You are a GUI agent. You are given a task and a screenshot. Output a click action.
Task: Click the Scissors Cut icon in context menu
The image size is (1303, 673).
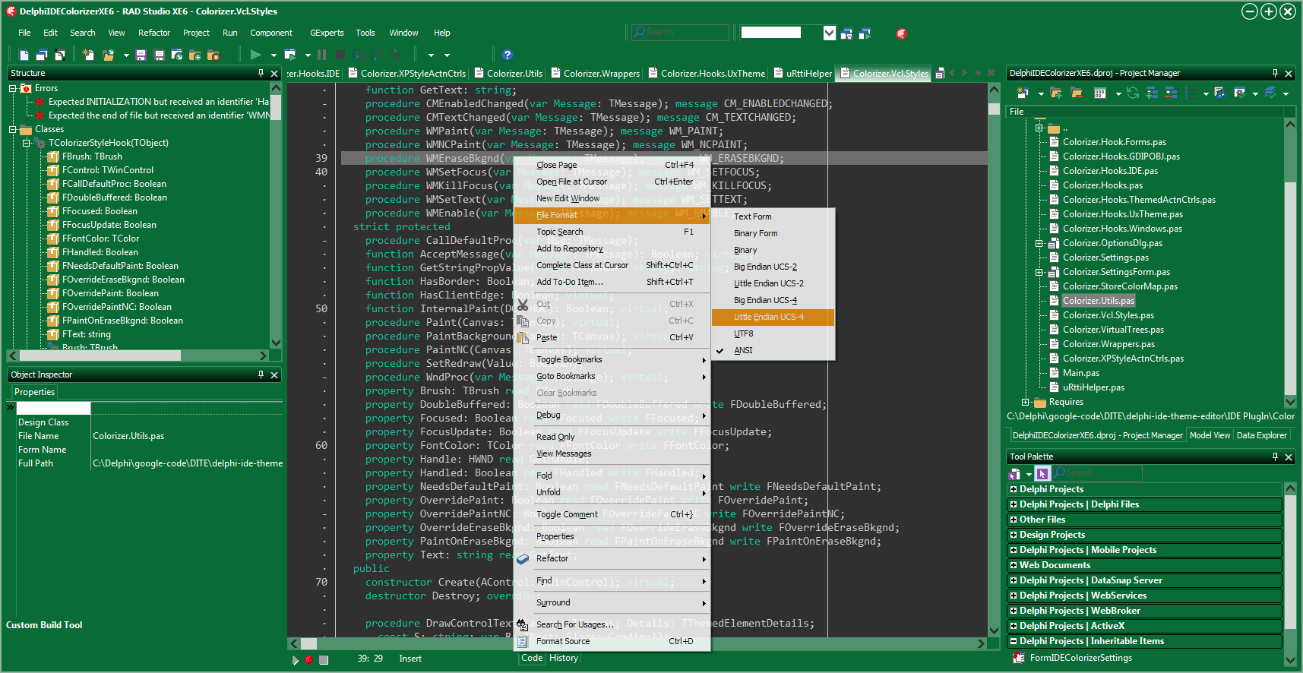click(x=523, y=305)
